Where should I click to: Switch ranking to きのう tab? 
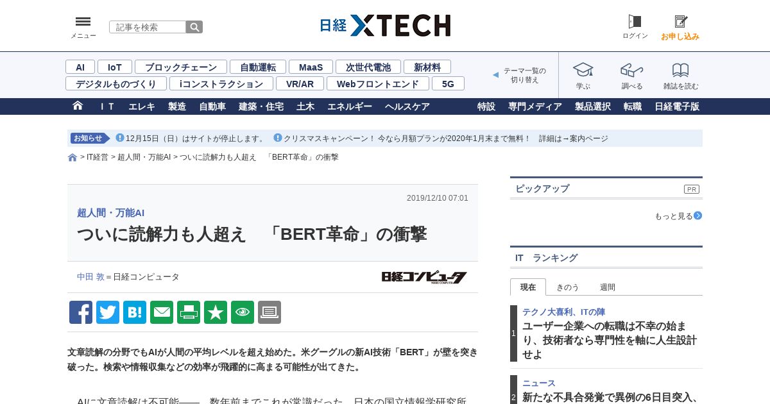coord(568,287)
